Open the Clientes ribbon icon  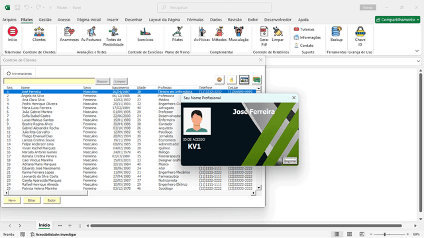pyautogui.click(x=39, y=34)
